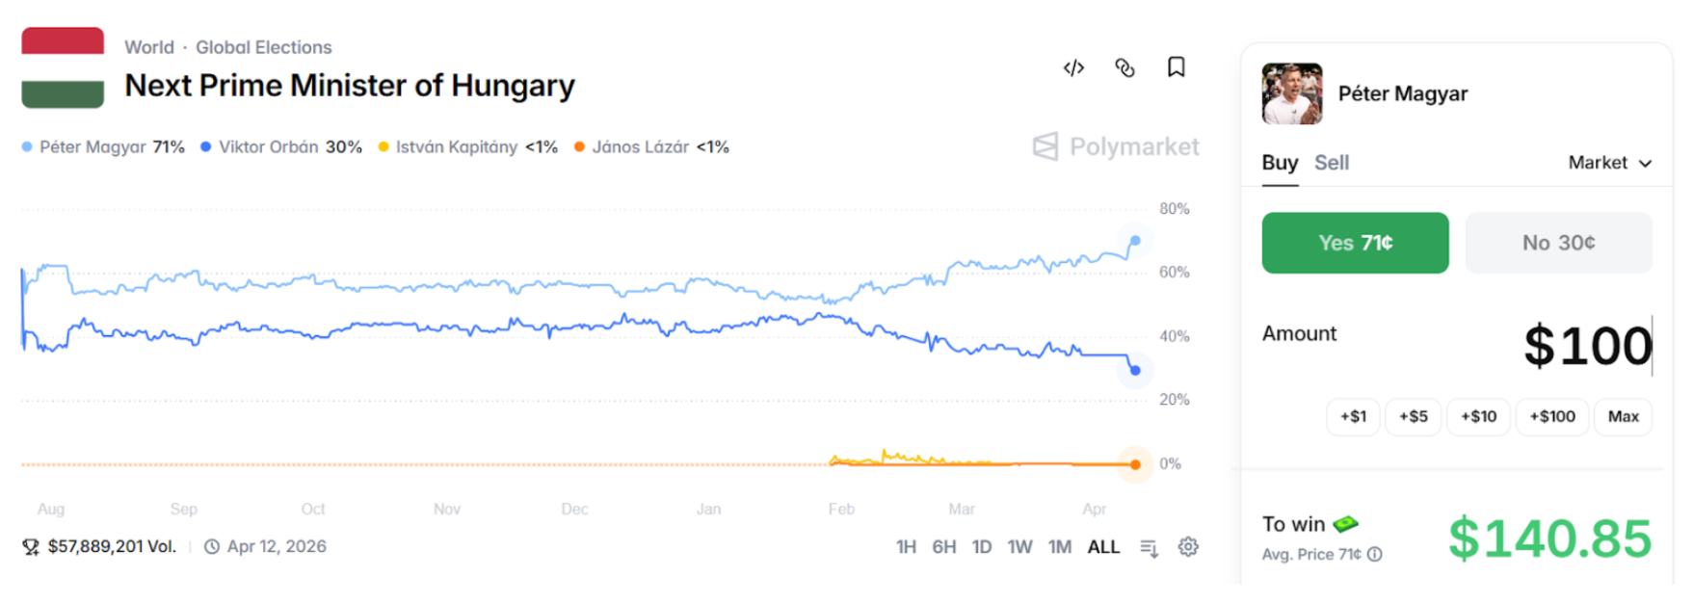Click the info icon beside Avg. Price
1693x604 pixels.
coord(1375,555)
